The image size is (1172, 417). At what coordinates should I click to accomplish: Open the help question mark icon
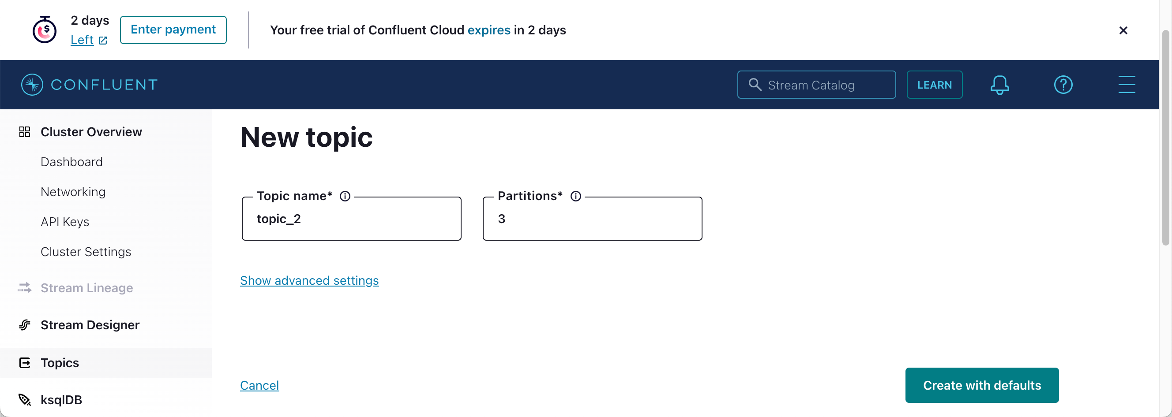click(x=1063, y=85)
